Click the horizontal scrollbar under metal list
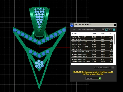 point(91,64)
